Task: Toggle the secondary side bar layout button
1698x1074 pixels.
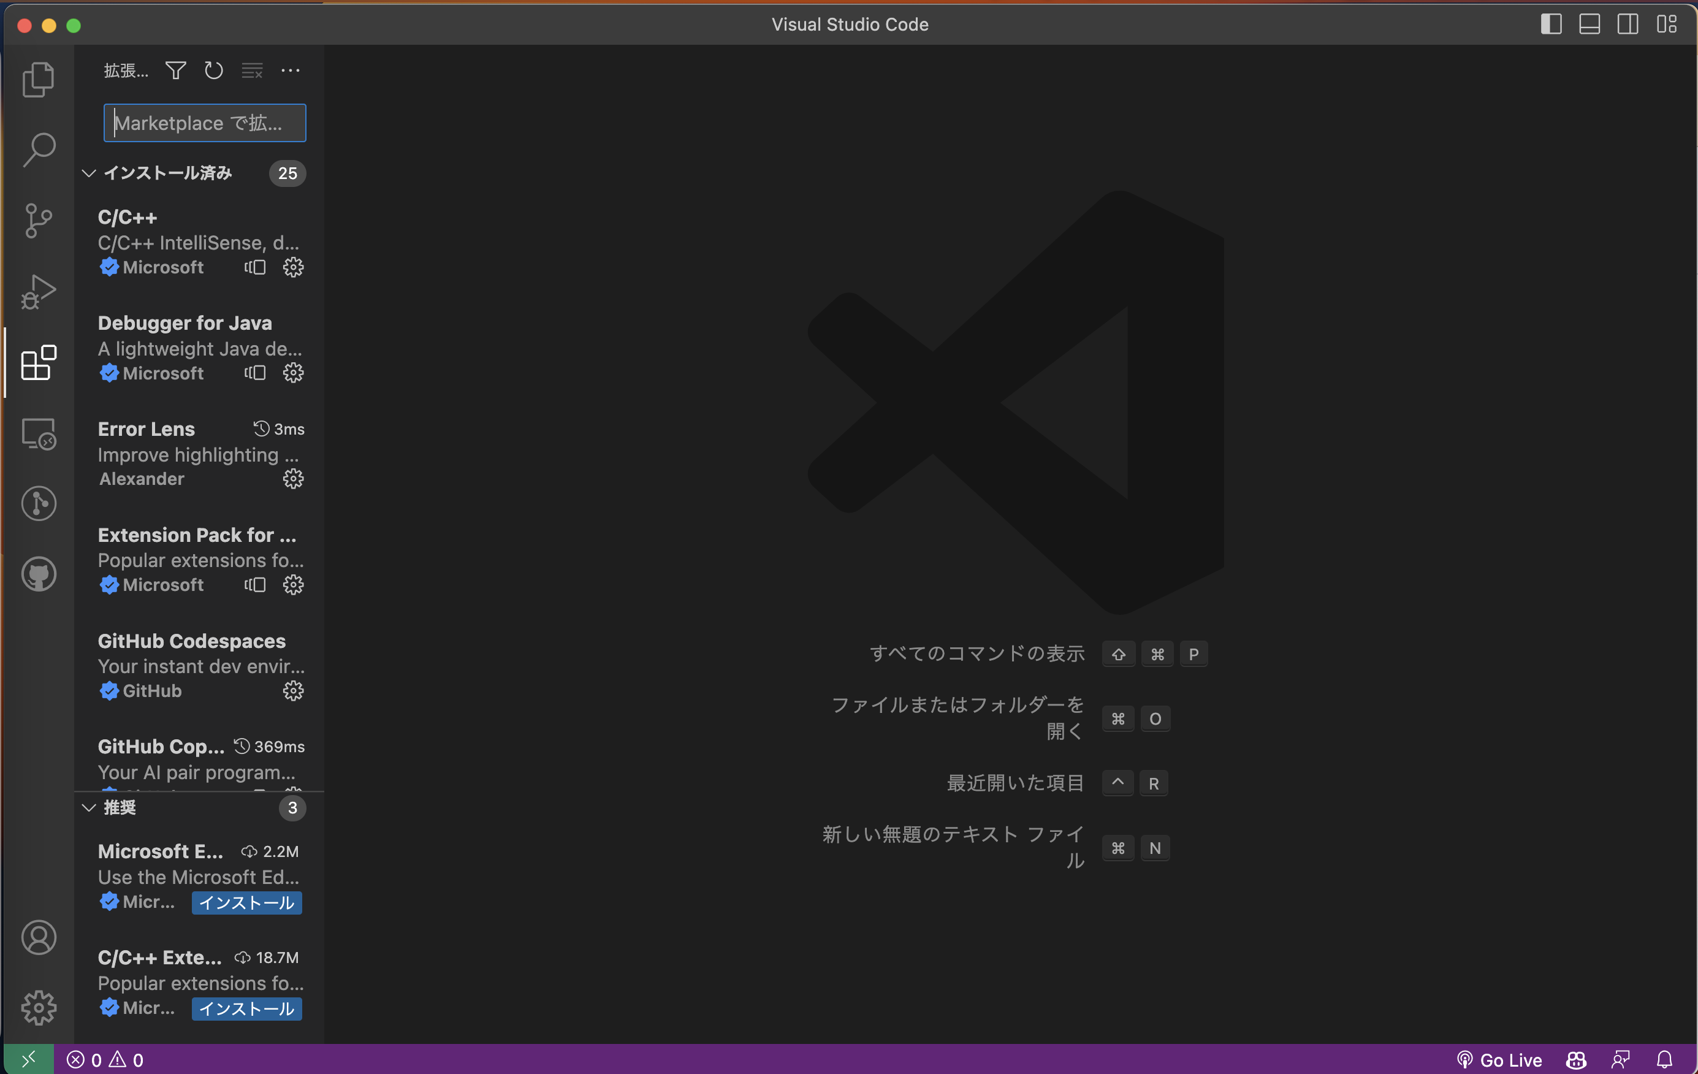Action: point(1628,24)
